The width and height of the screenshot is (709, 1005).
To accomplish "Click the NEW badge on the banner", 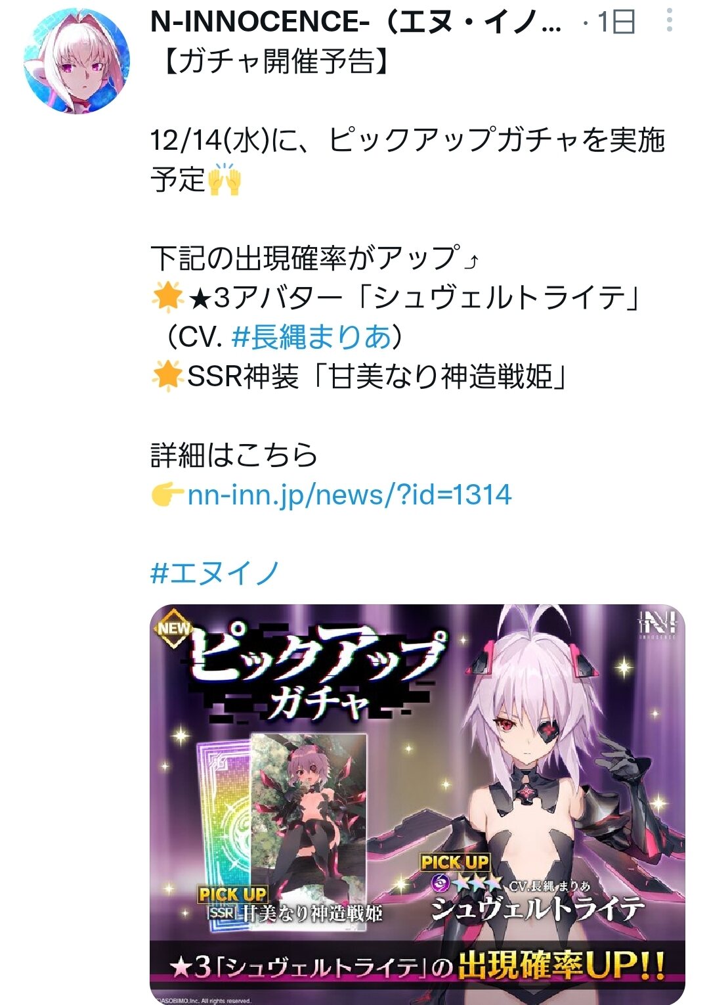I will point(173,628).
